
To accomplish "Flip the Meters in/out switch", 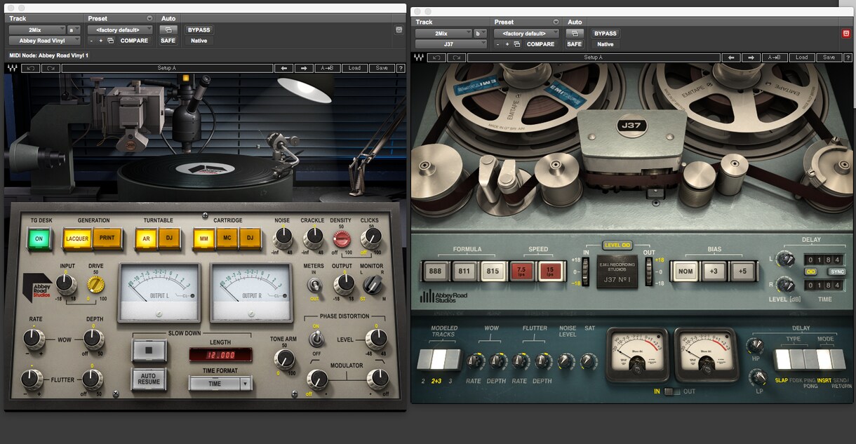I will [x=314, y=285].
